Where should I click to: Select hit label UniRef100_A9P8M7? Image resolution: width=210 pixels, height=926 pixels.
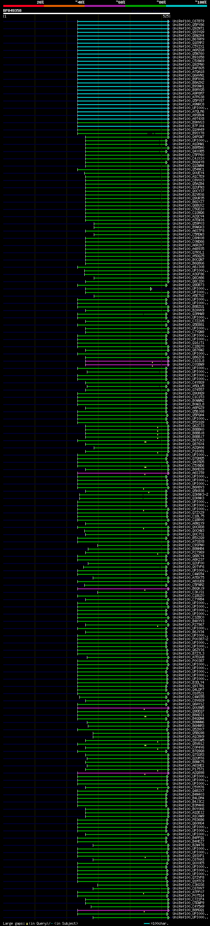188,94
